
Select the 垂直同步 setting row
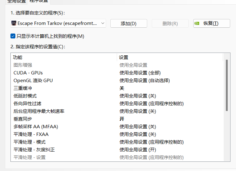click(x=23, y=119)
